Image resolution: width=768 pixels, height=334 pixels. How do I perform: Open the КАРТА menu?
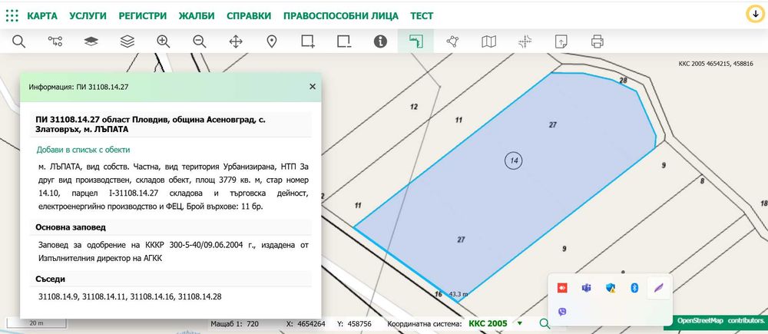pos(42,15)
